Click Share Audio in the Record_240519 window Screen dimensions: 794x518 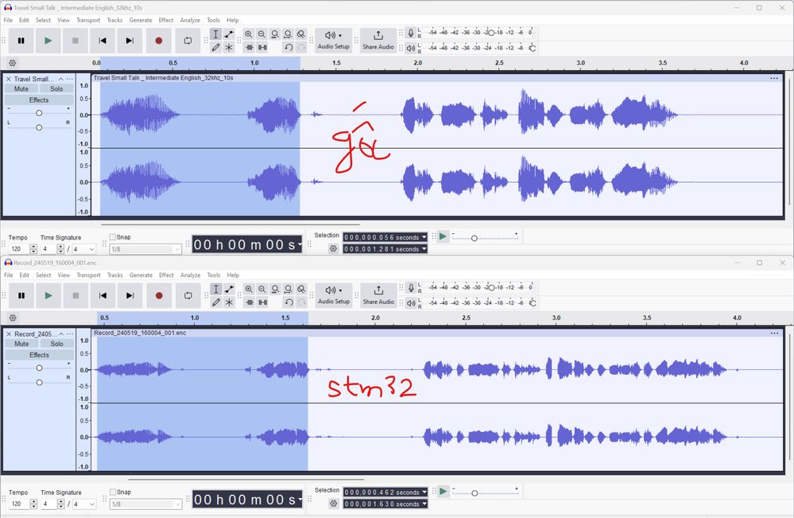[379, 295]
